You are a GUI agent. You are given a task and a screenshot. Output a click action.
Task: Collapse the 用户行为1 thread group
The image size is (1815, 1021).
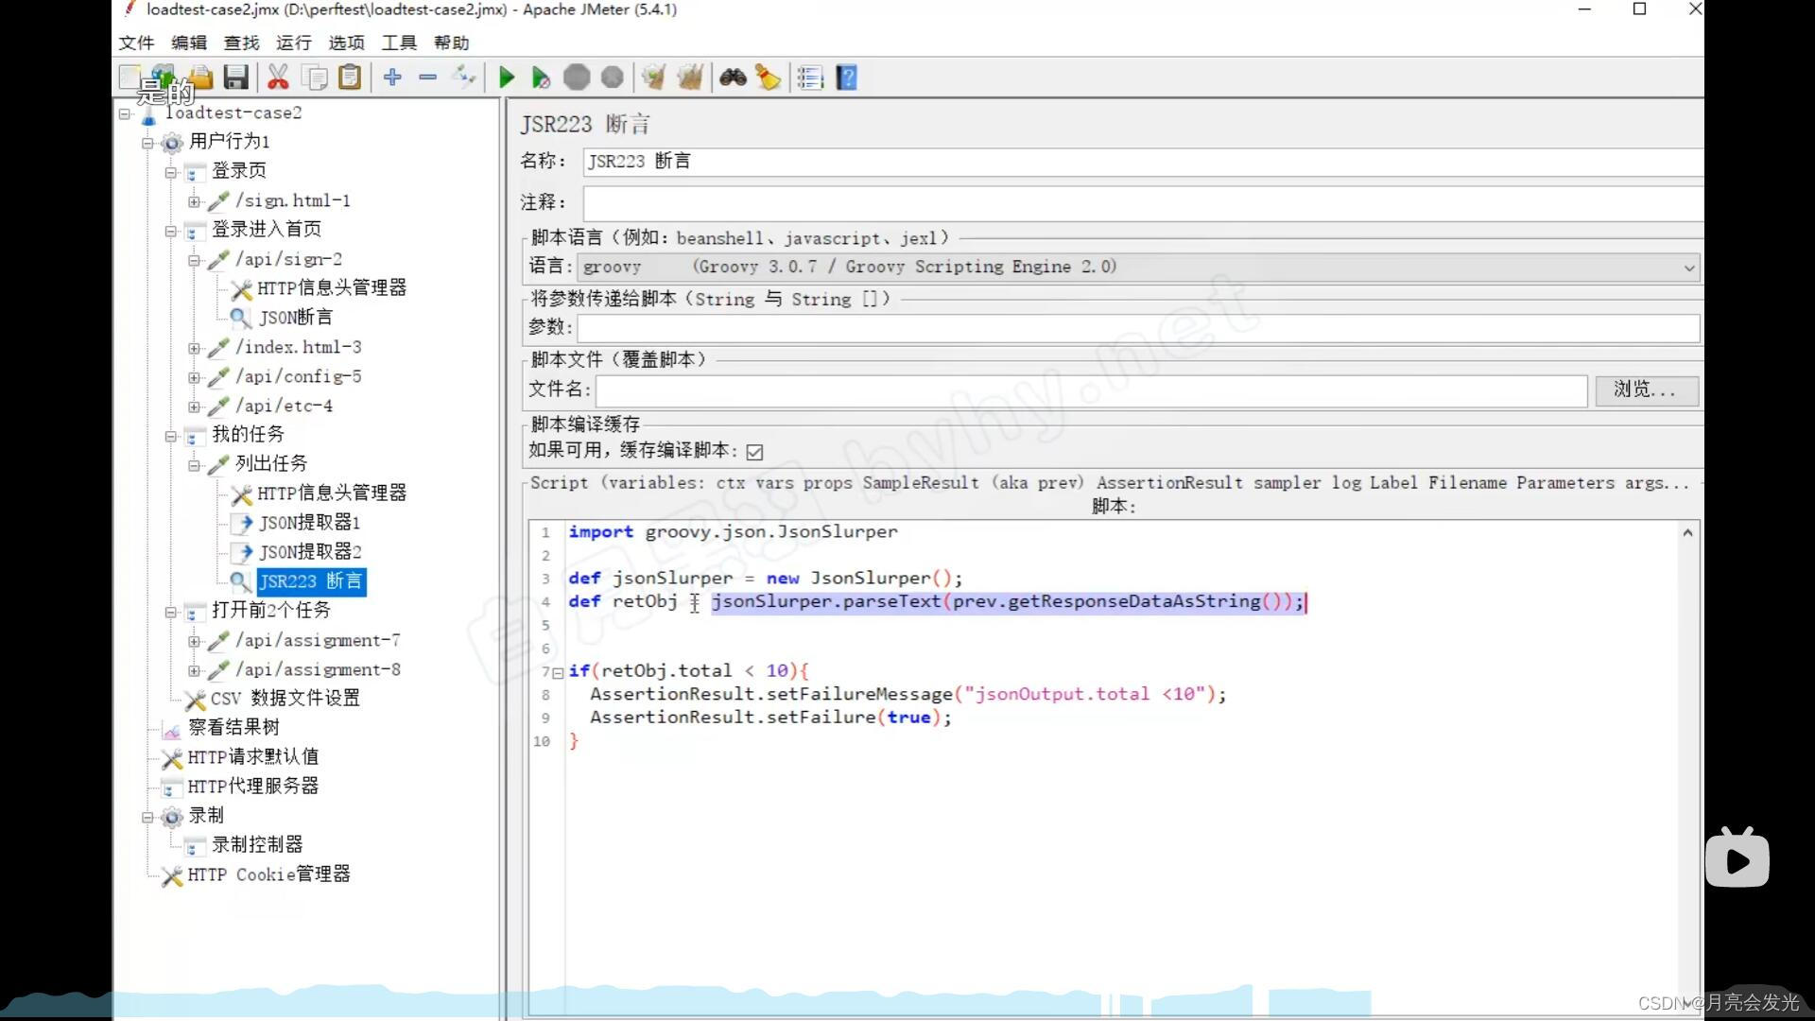coord(147,143)
